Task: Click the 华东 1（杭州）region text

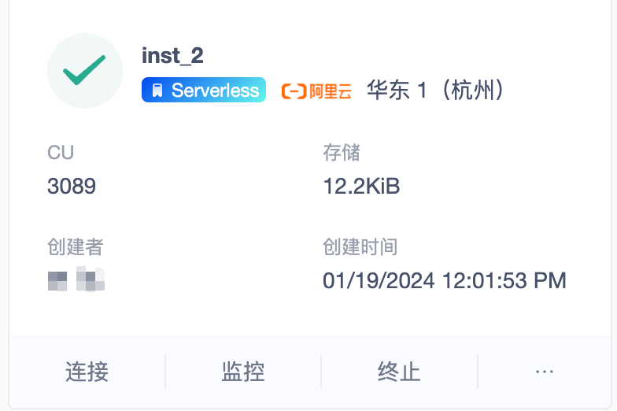Action: [x=435, y=91]
